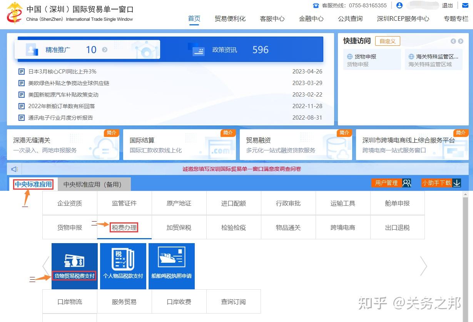Click the 退出 logout link
This screenshot has width=473, height=322.
click(447, 5)
